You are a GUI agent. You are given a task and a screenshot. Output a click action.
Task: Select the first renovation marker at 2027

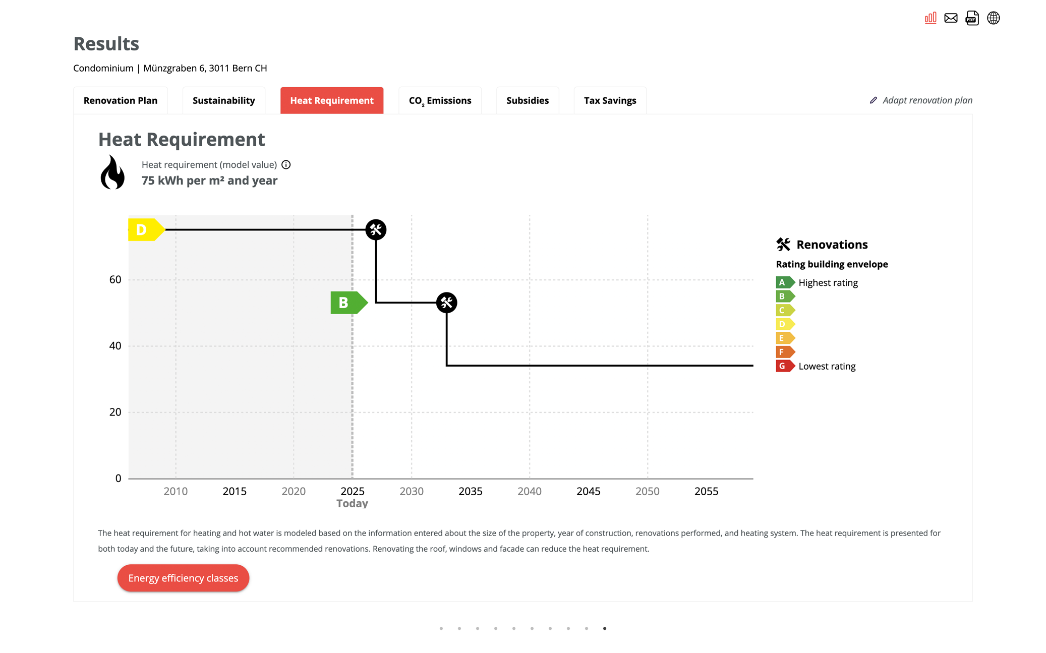click(376, 230)
